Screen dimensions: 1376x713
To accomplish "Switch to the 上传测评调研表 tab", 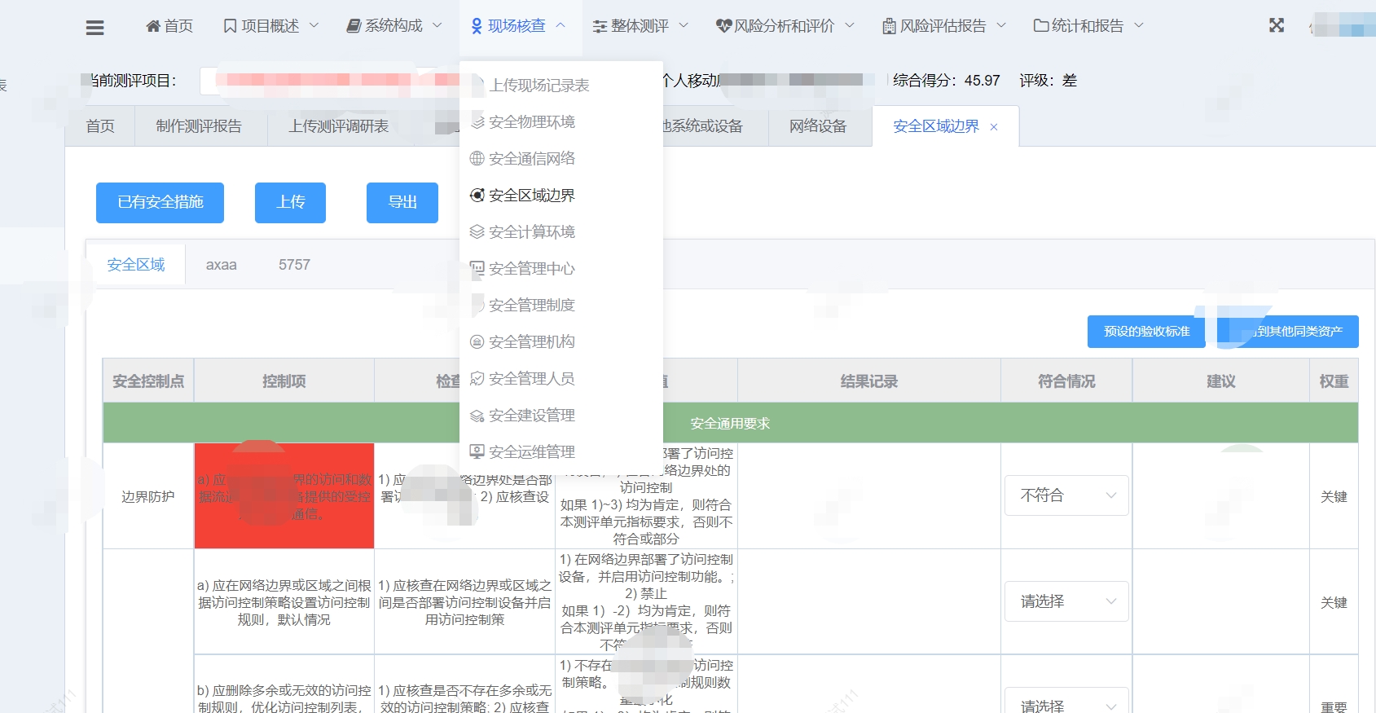I will click(339, 126).
